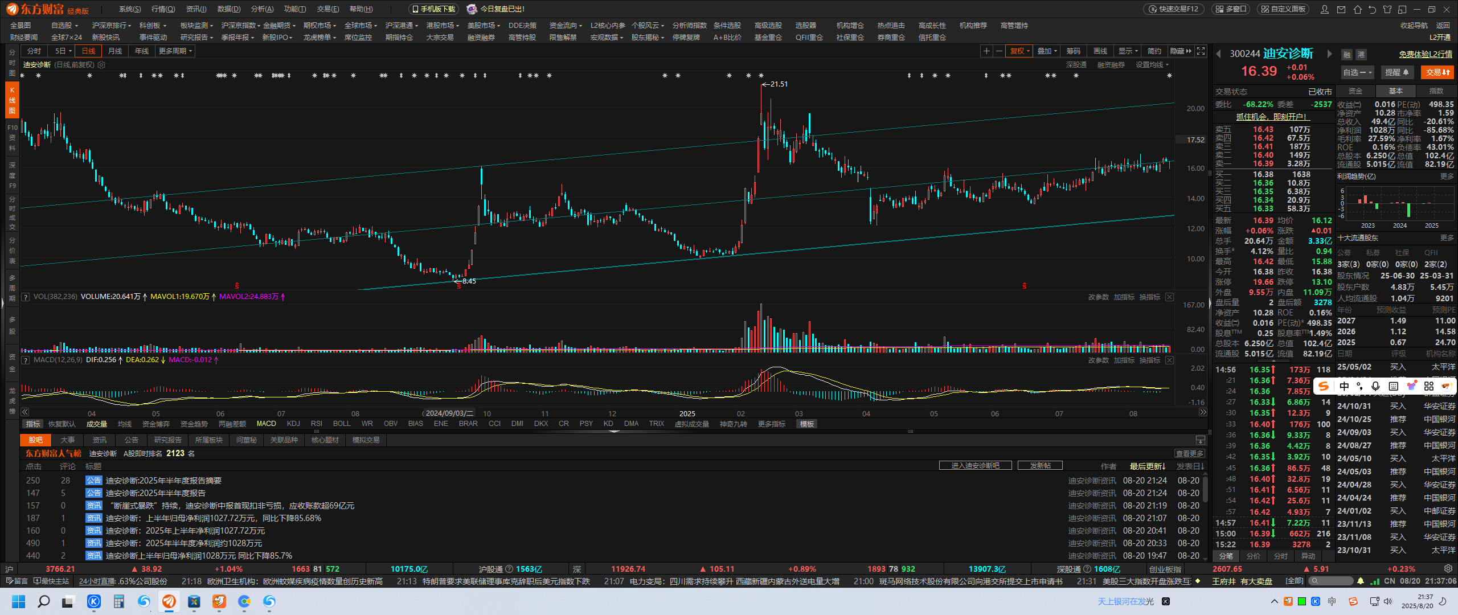The image size is (1458, 615).
Task: Close the VOL indicator panel
Action: point(1169,297)
